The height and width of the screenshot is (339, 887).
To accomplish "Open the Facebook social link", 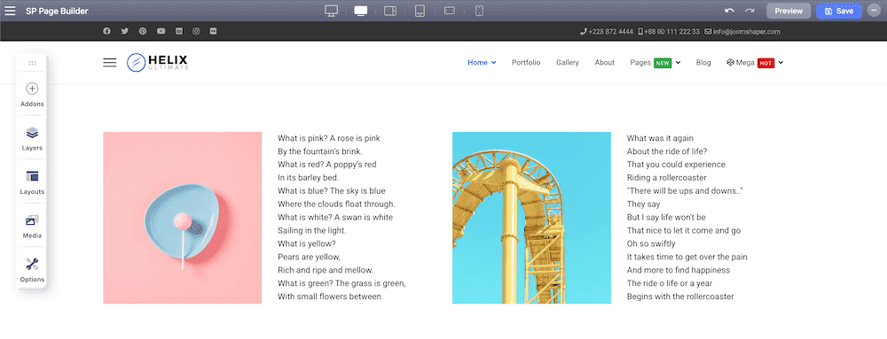I will [106, 32].
